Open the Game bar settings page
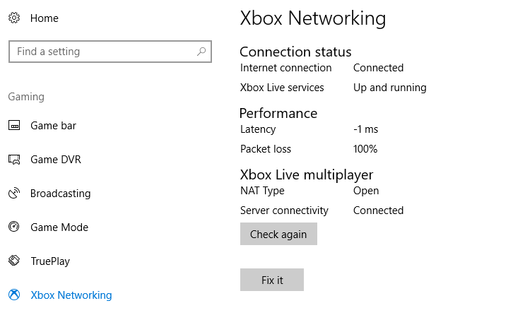This screenshot has height=332, width=525. 53,126
